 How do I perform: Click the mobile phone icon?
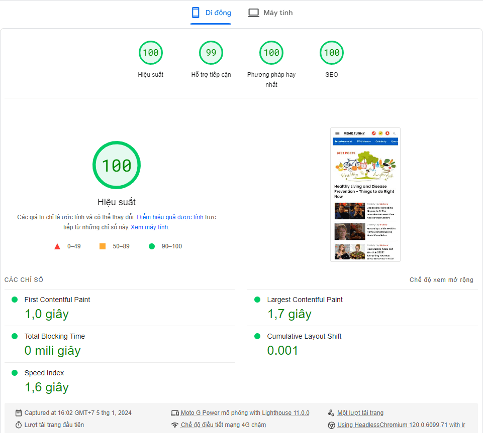[196, 13]
